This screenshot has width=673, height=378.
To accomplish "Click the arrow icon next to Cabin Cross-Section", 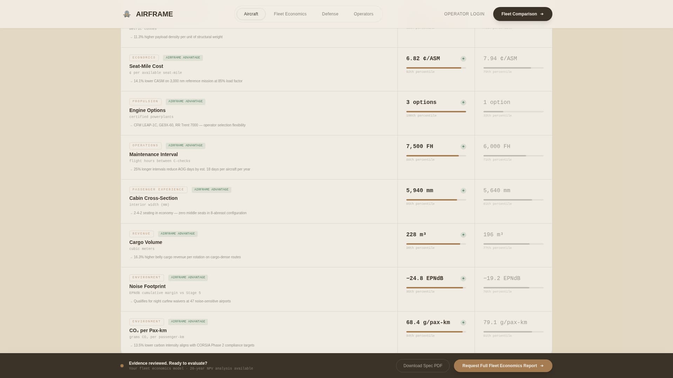I will [x=463, y=191].
